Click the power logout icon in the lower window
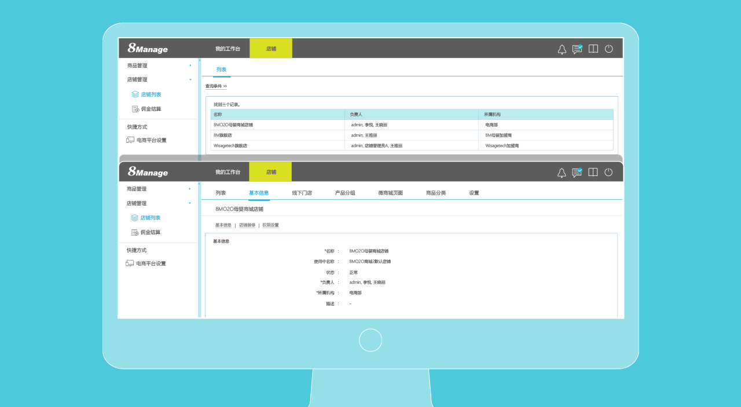The width and height of the screenshot is (741, 407). click(x=608, y=172)
